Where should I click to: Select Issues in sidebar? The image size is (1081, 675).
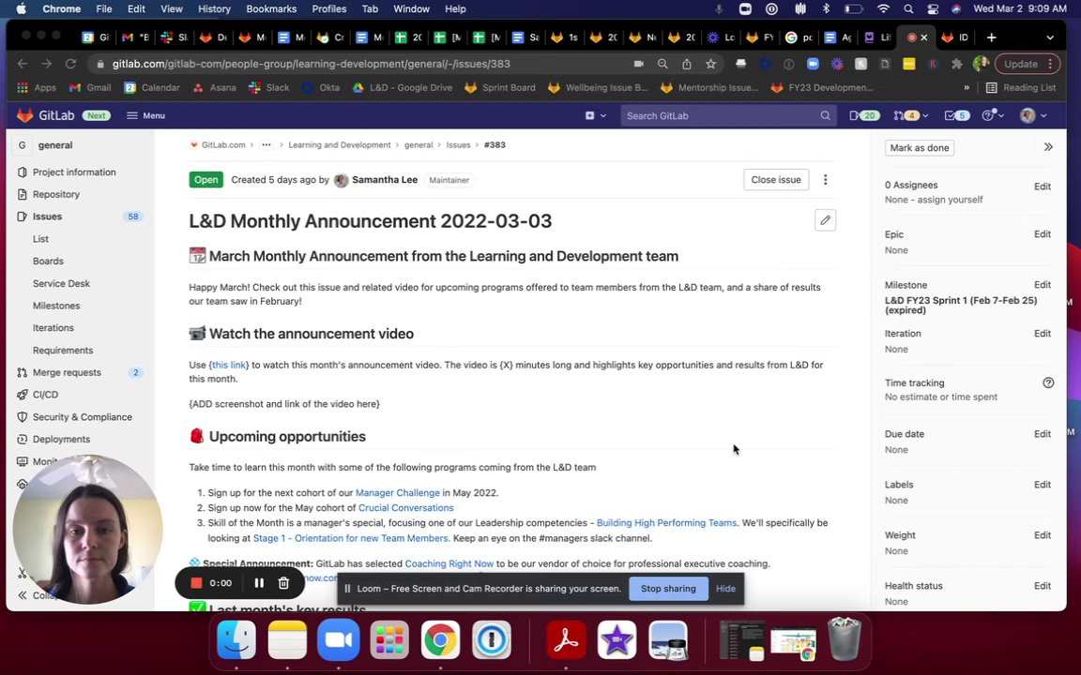coord(47,217)
